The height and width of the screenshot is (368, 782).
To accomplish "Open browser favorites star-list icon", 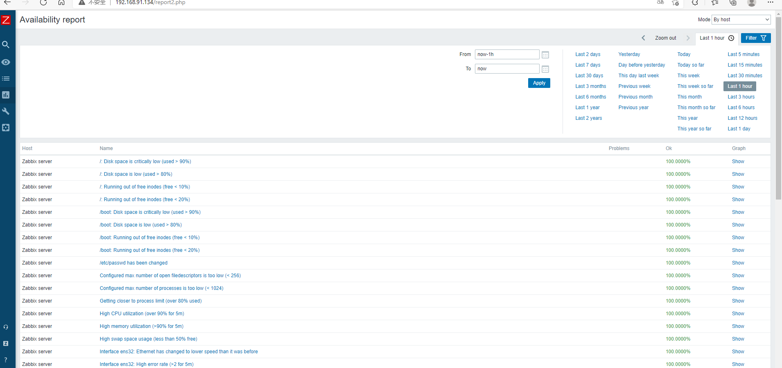I will pos(715,2).
